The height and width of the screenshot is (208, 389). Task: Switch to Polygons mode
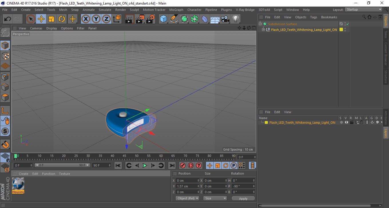coord(5,97)
